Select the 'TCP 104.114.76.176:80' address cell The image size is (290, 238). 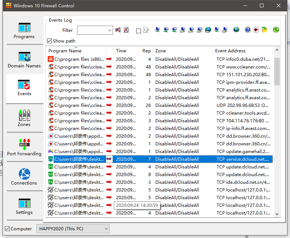pos(243,120)
